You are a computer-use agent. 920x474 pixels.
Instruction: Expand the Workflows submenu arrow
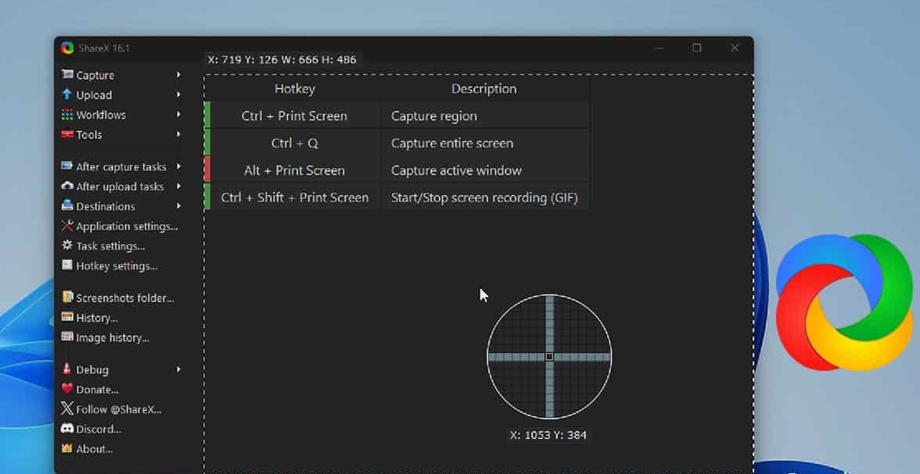(178, 114)
